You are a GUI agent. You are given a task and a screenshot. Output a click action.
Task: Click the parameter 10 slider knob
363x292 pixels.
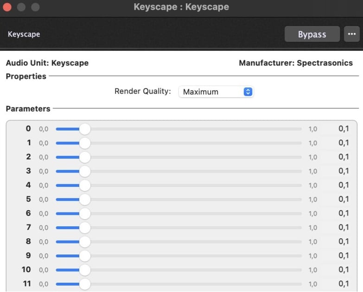[85, 270]
